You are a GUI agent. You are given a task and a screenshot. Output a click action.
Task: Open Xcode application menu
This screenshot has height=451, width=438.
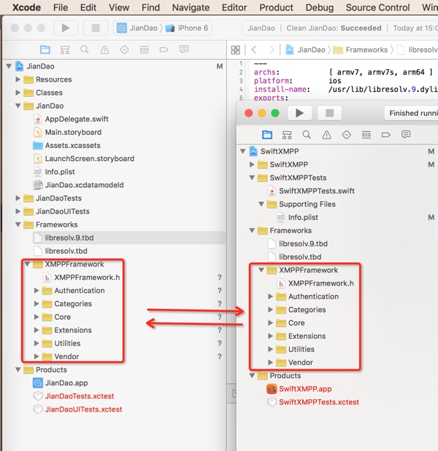pos(26,7)
